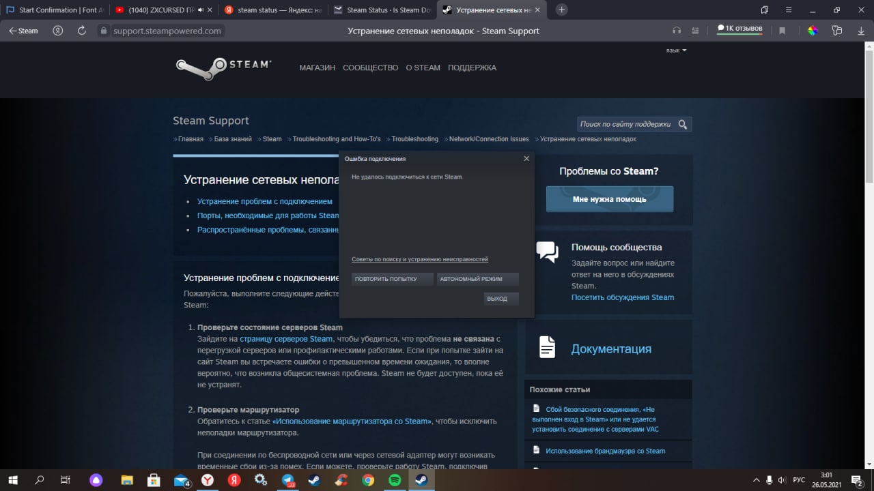Open the Документация link
The image size is (874, 491).
coord(611,348)
